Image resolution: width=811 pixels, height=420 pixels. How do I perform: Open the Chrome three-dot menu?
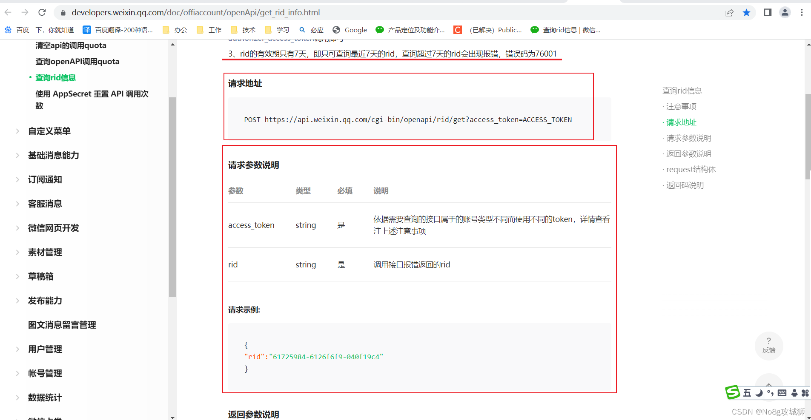pos(802,12)
